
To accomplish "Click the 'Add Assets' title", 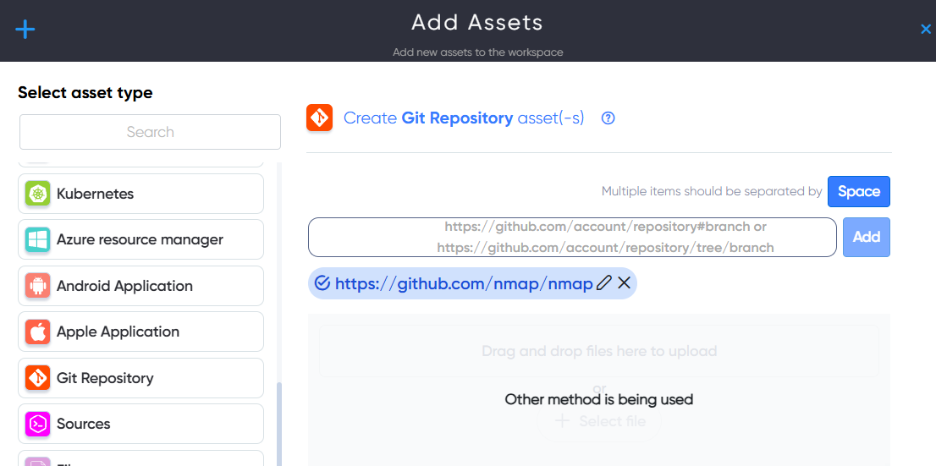I will tap(477, 23).
